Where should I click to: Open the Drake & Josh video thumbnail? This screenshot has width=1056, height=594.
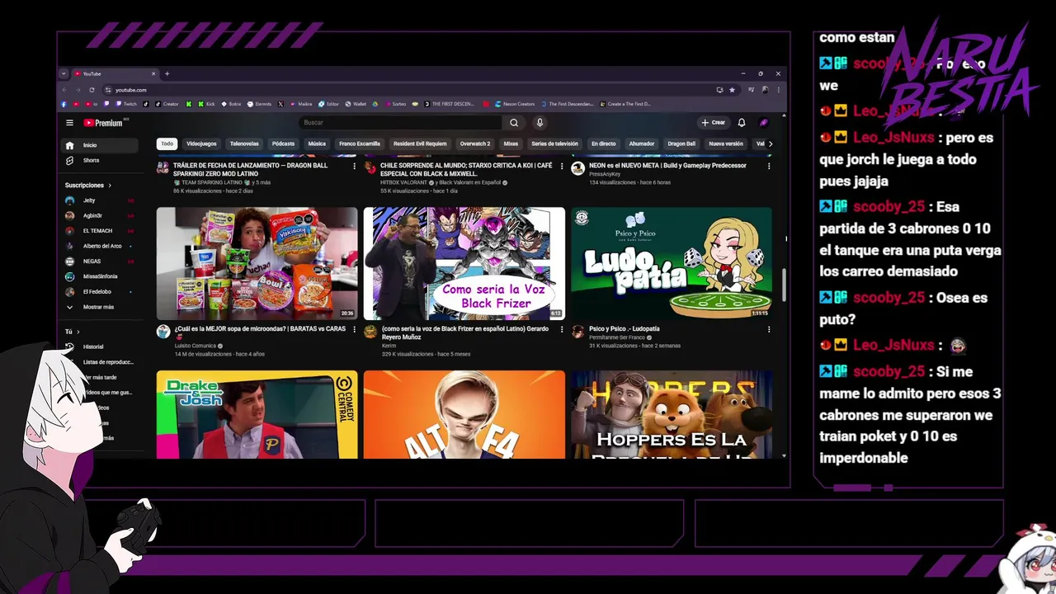257,414
